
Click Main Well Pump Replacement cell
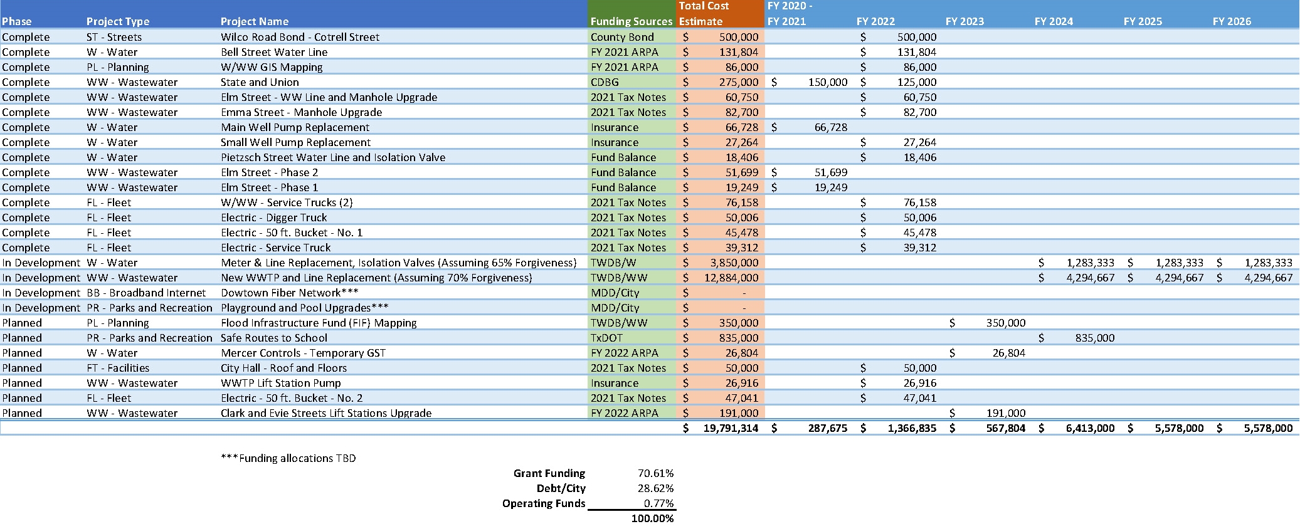(295, 127)
